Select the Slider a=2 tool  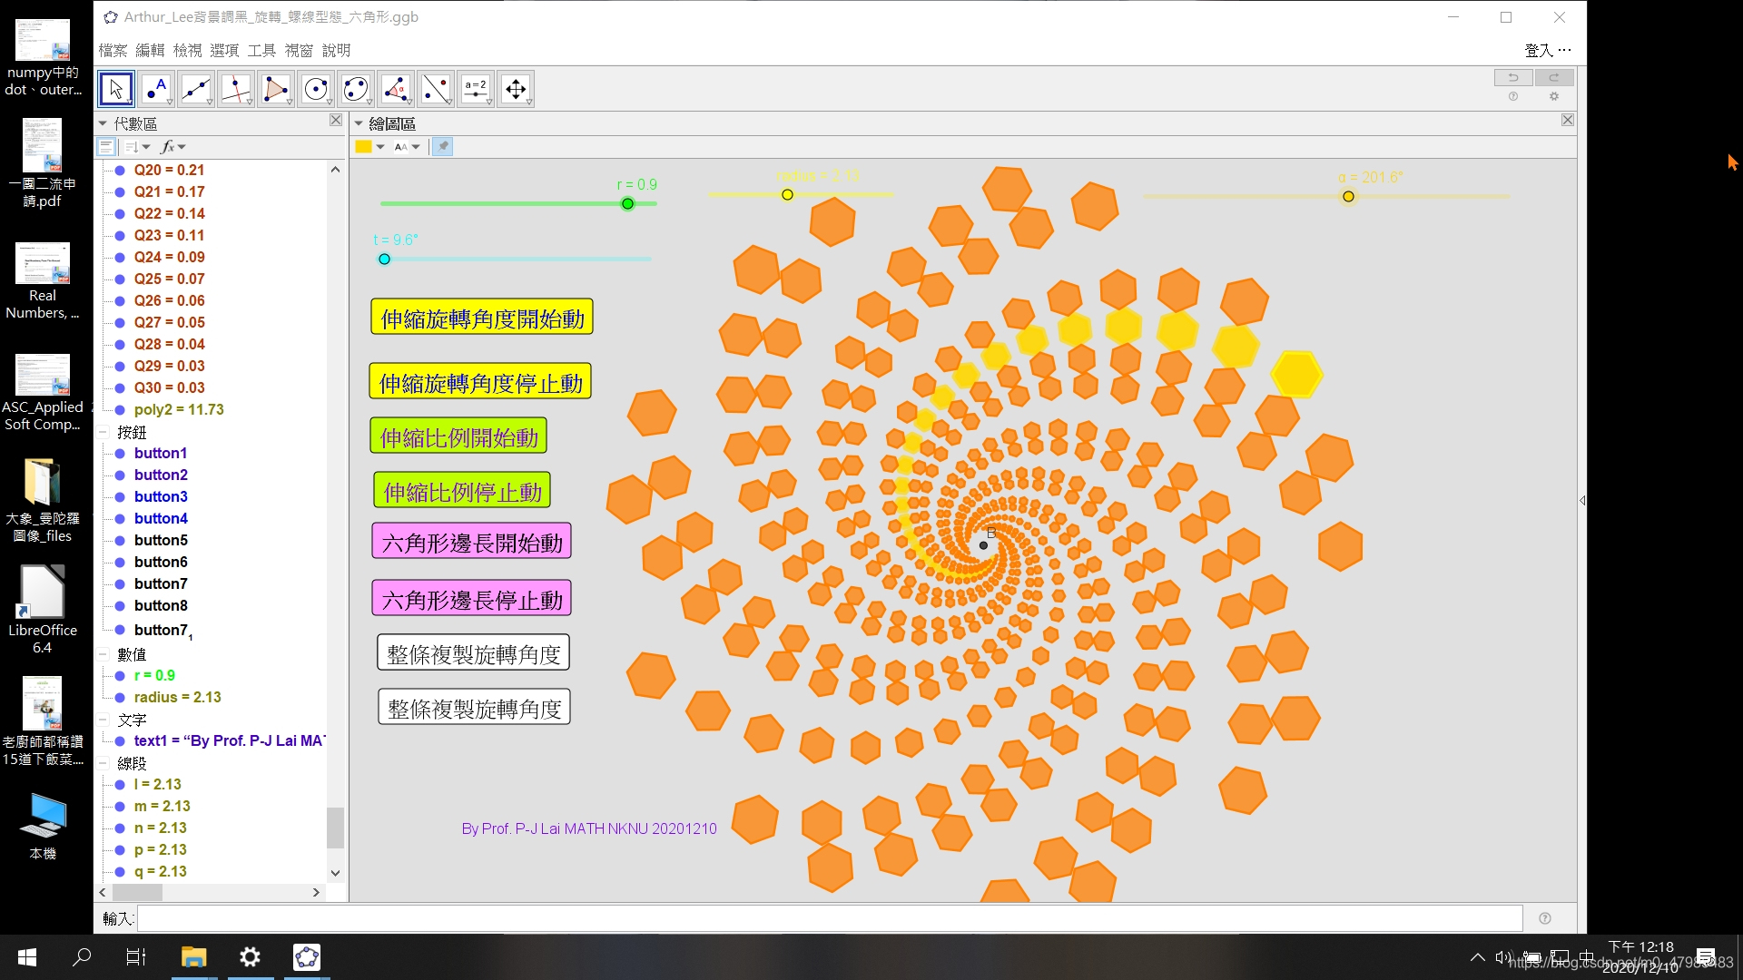(476, 89)
